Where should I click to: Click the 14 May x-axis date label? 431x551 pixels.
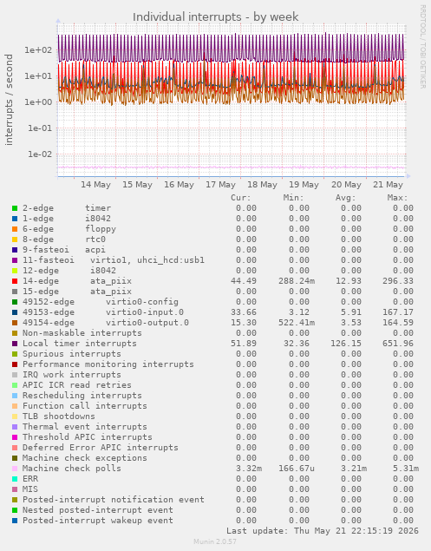95,185
